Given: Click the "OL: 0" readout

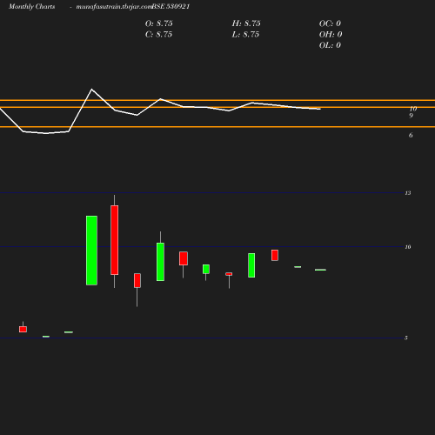Looking at the screenshot, I should 330,45.
